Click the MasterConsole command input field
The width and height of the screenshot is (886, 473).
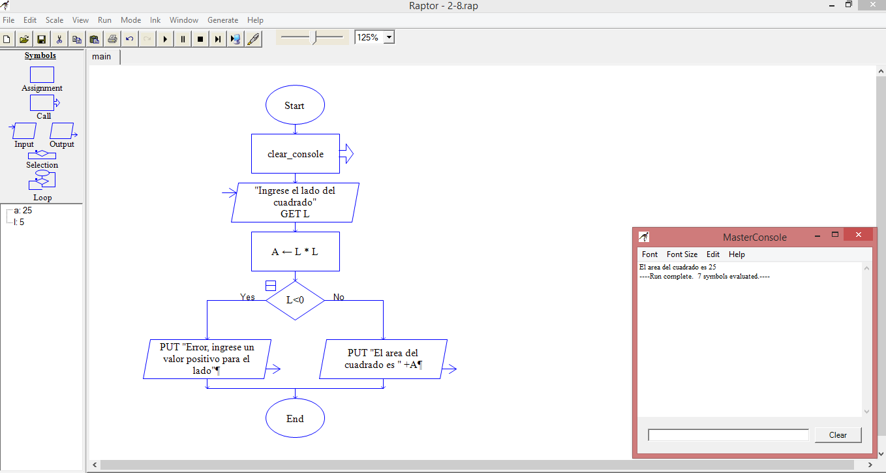(728, 435)
